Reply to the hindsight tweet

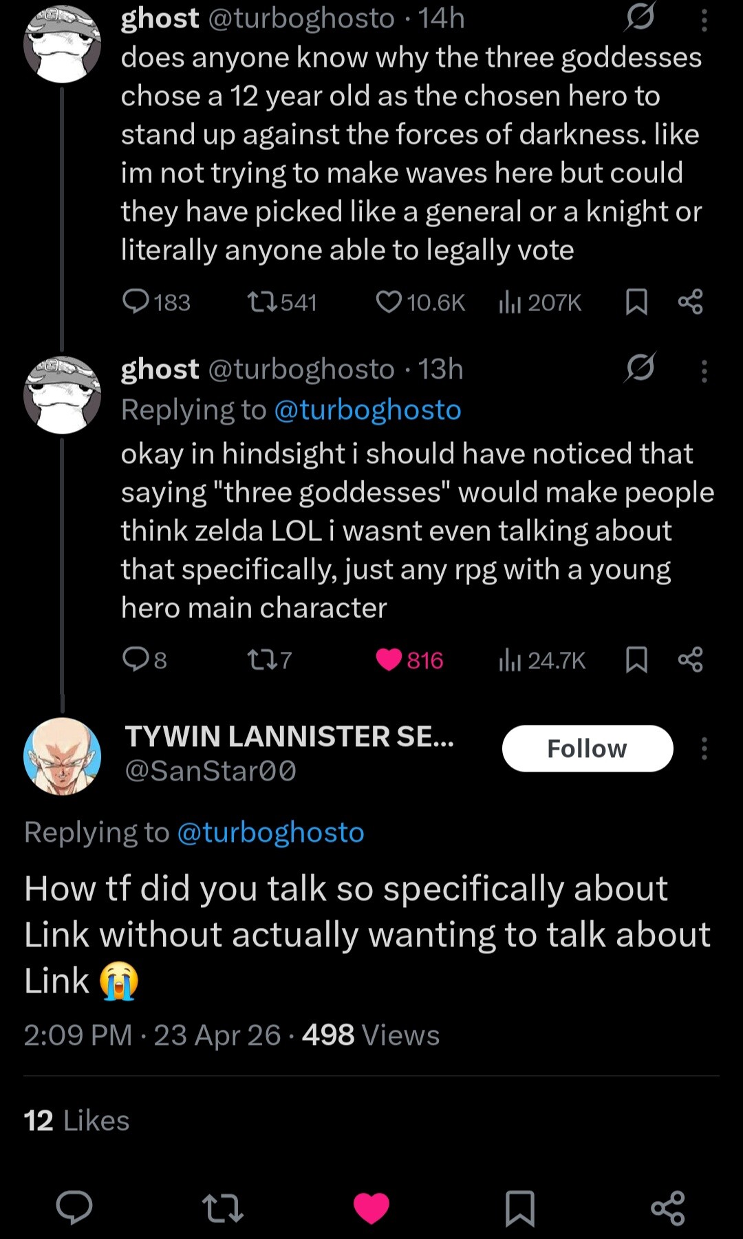136,659
